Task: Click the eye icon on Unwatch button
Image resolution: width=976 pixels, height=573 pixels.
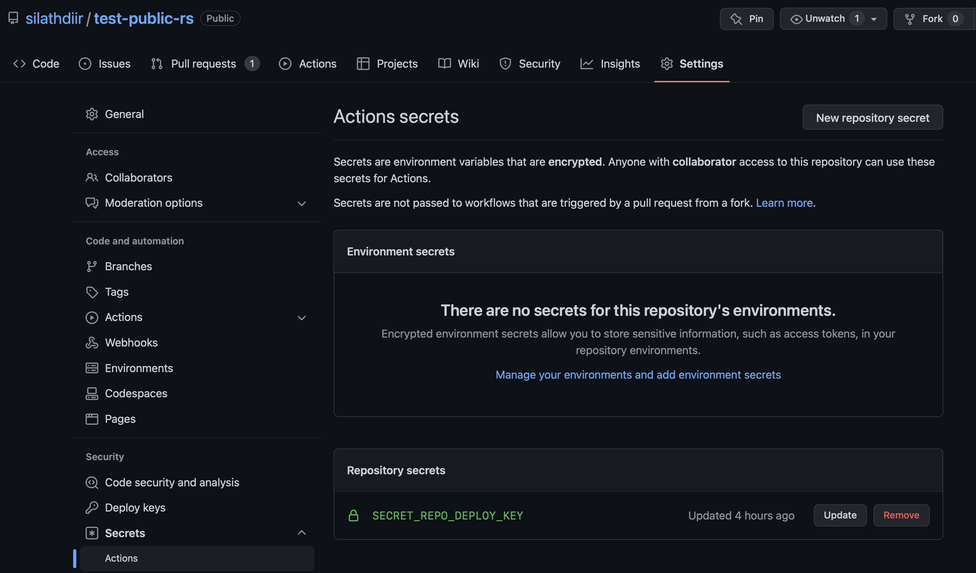Action: tap(796, 19)
